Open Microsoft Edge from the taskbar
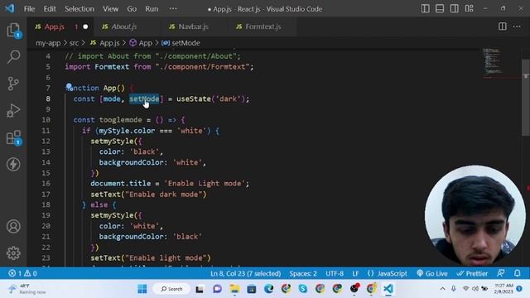 [268, 289]
